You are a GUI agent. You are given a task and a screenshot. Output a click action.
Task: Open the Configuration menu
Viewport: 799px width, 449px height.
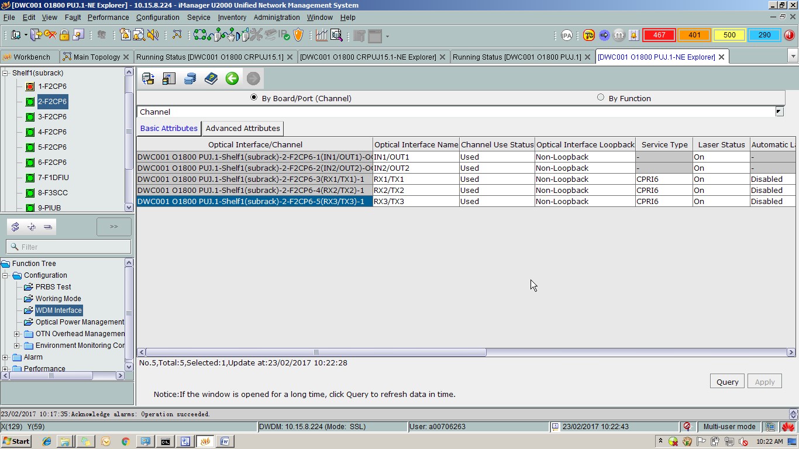[x=158, y=18]
